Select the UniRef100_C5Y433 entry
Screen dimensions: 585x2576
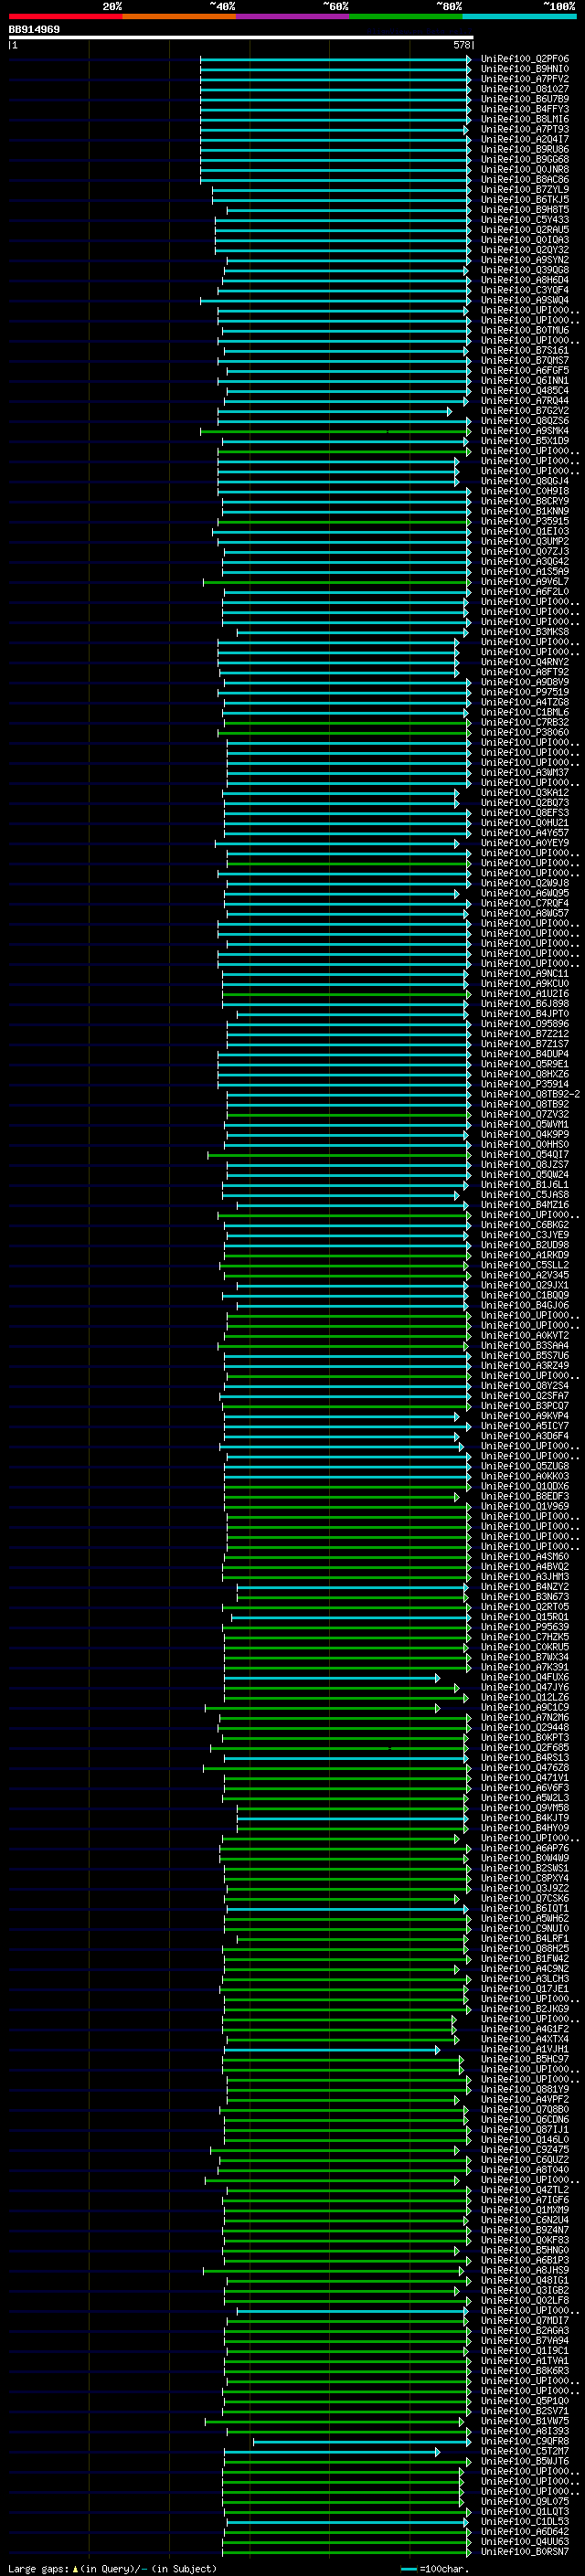525,220
